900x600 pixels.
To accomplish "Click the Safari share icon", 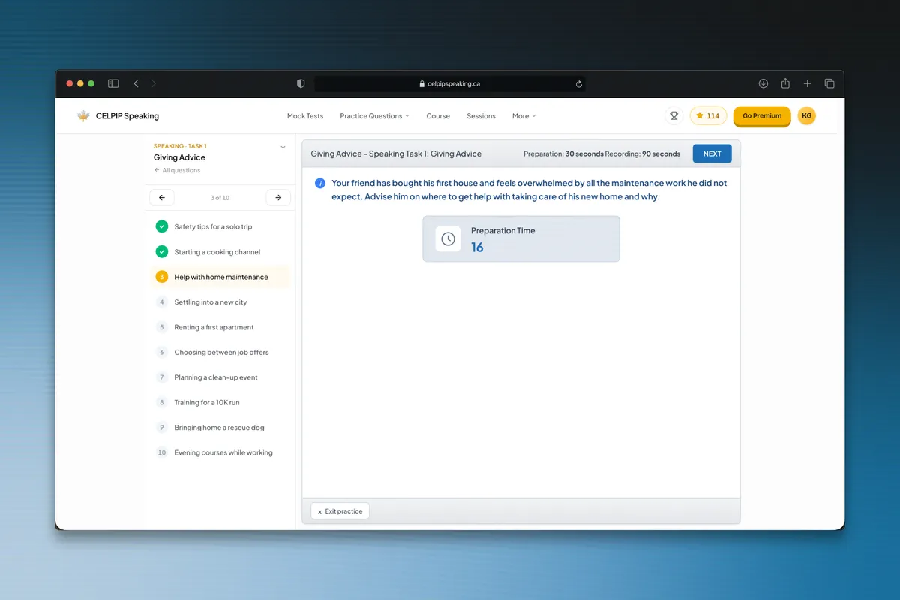I will 785,83.
